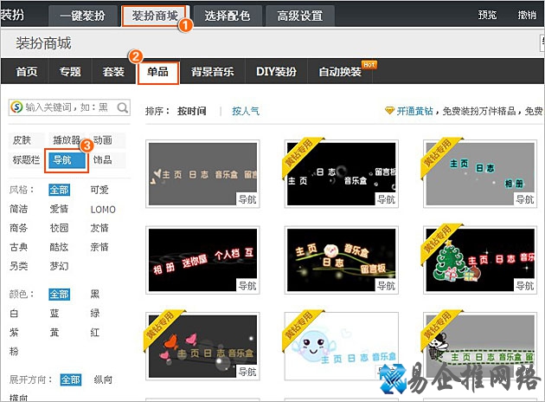Image resolution: width=545 pixels, height=402 pixels.
Task: Go to the 首页 menu item
Action: coord(27,72)
